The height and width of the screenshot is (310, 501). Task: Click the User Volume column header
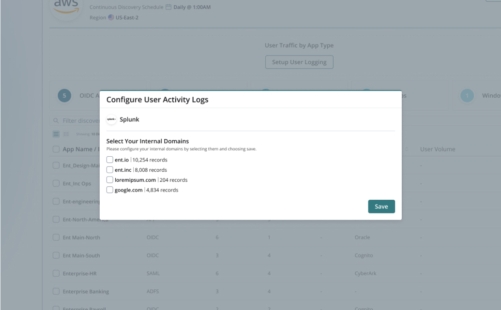coord(438,149)
